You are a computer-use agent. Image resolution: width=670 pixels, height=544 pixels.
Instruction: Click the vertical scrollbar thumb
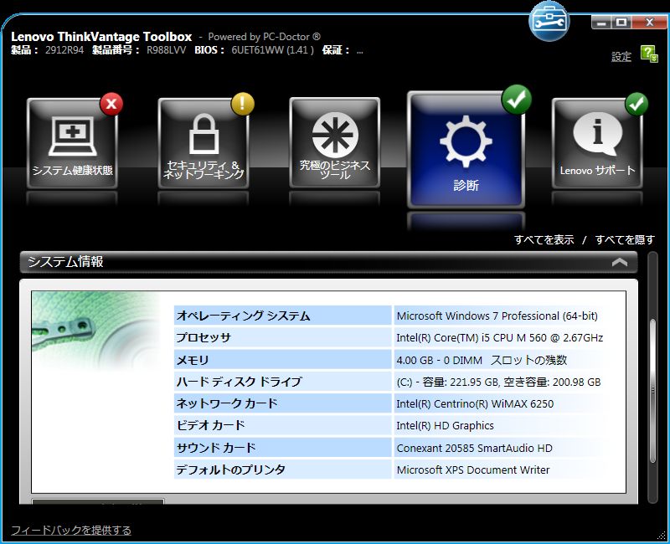tap(652, 390)
